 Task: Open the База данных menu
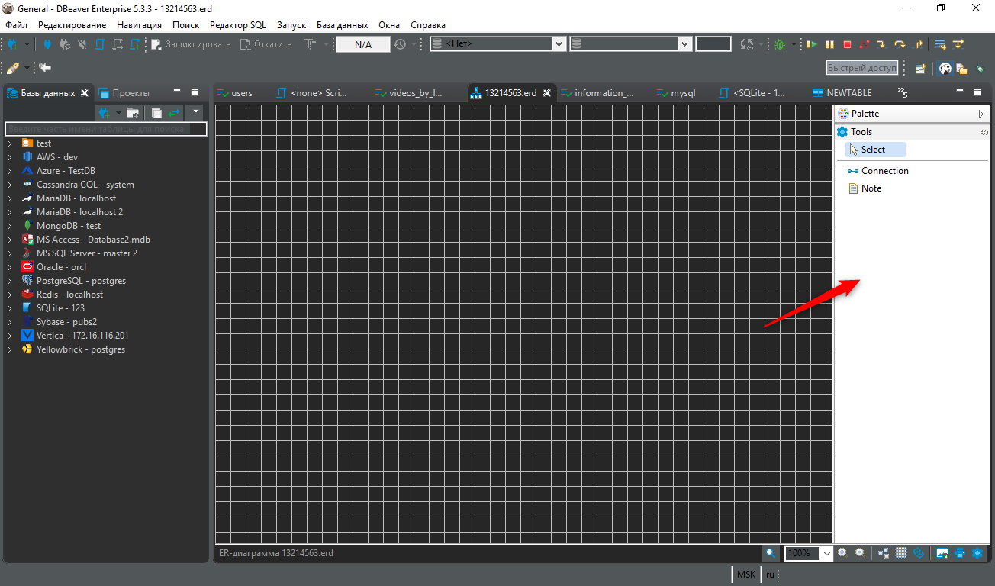pos(341,24)
